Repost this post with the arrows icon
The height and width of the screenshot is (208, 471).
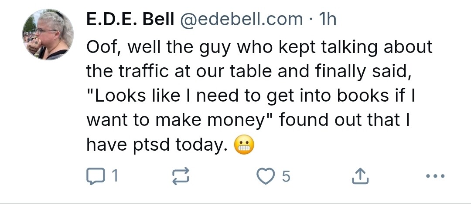181,175
